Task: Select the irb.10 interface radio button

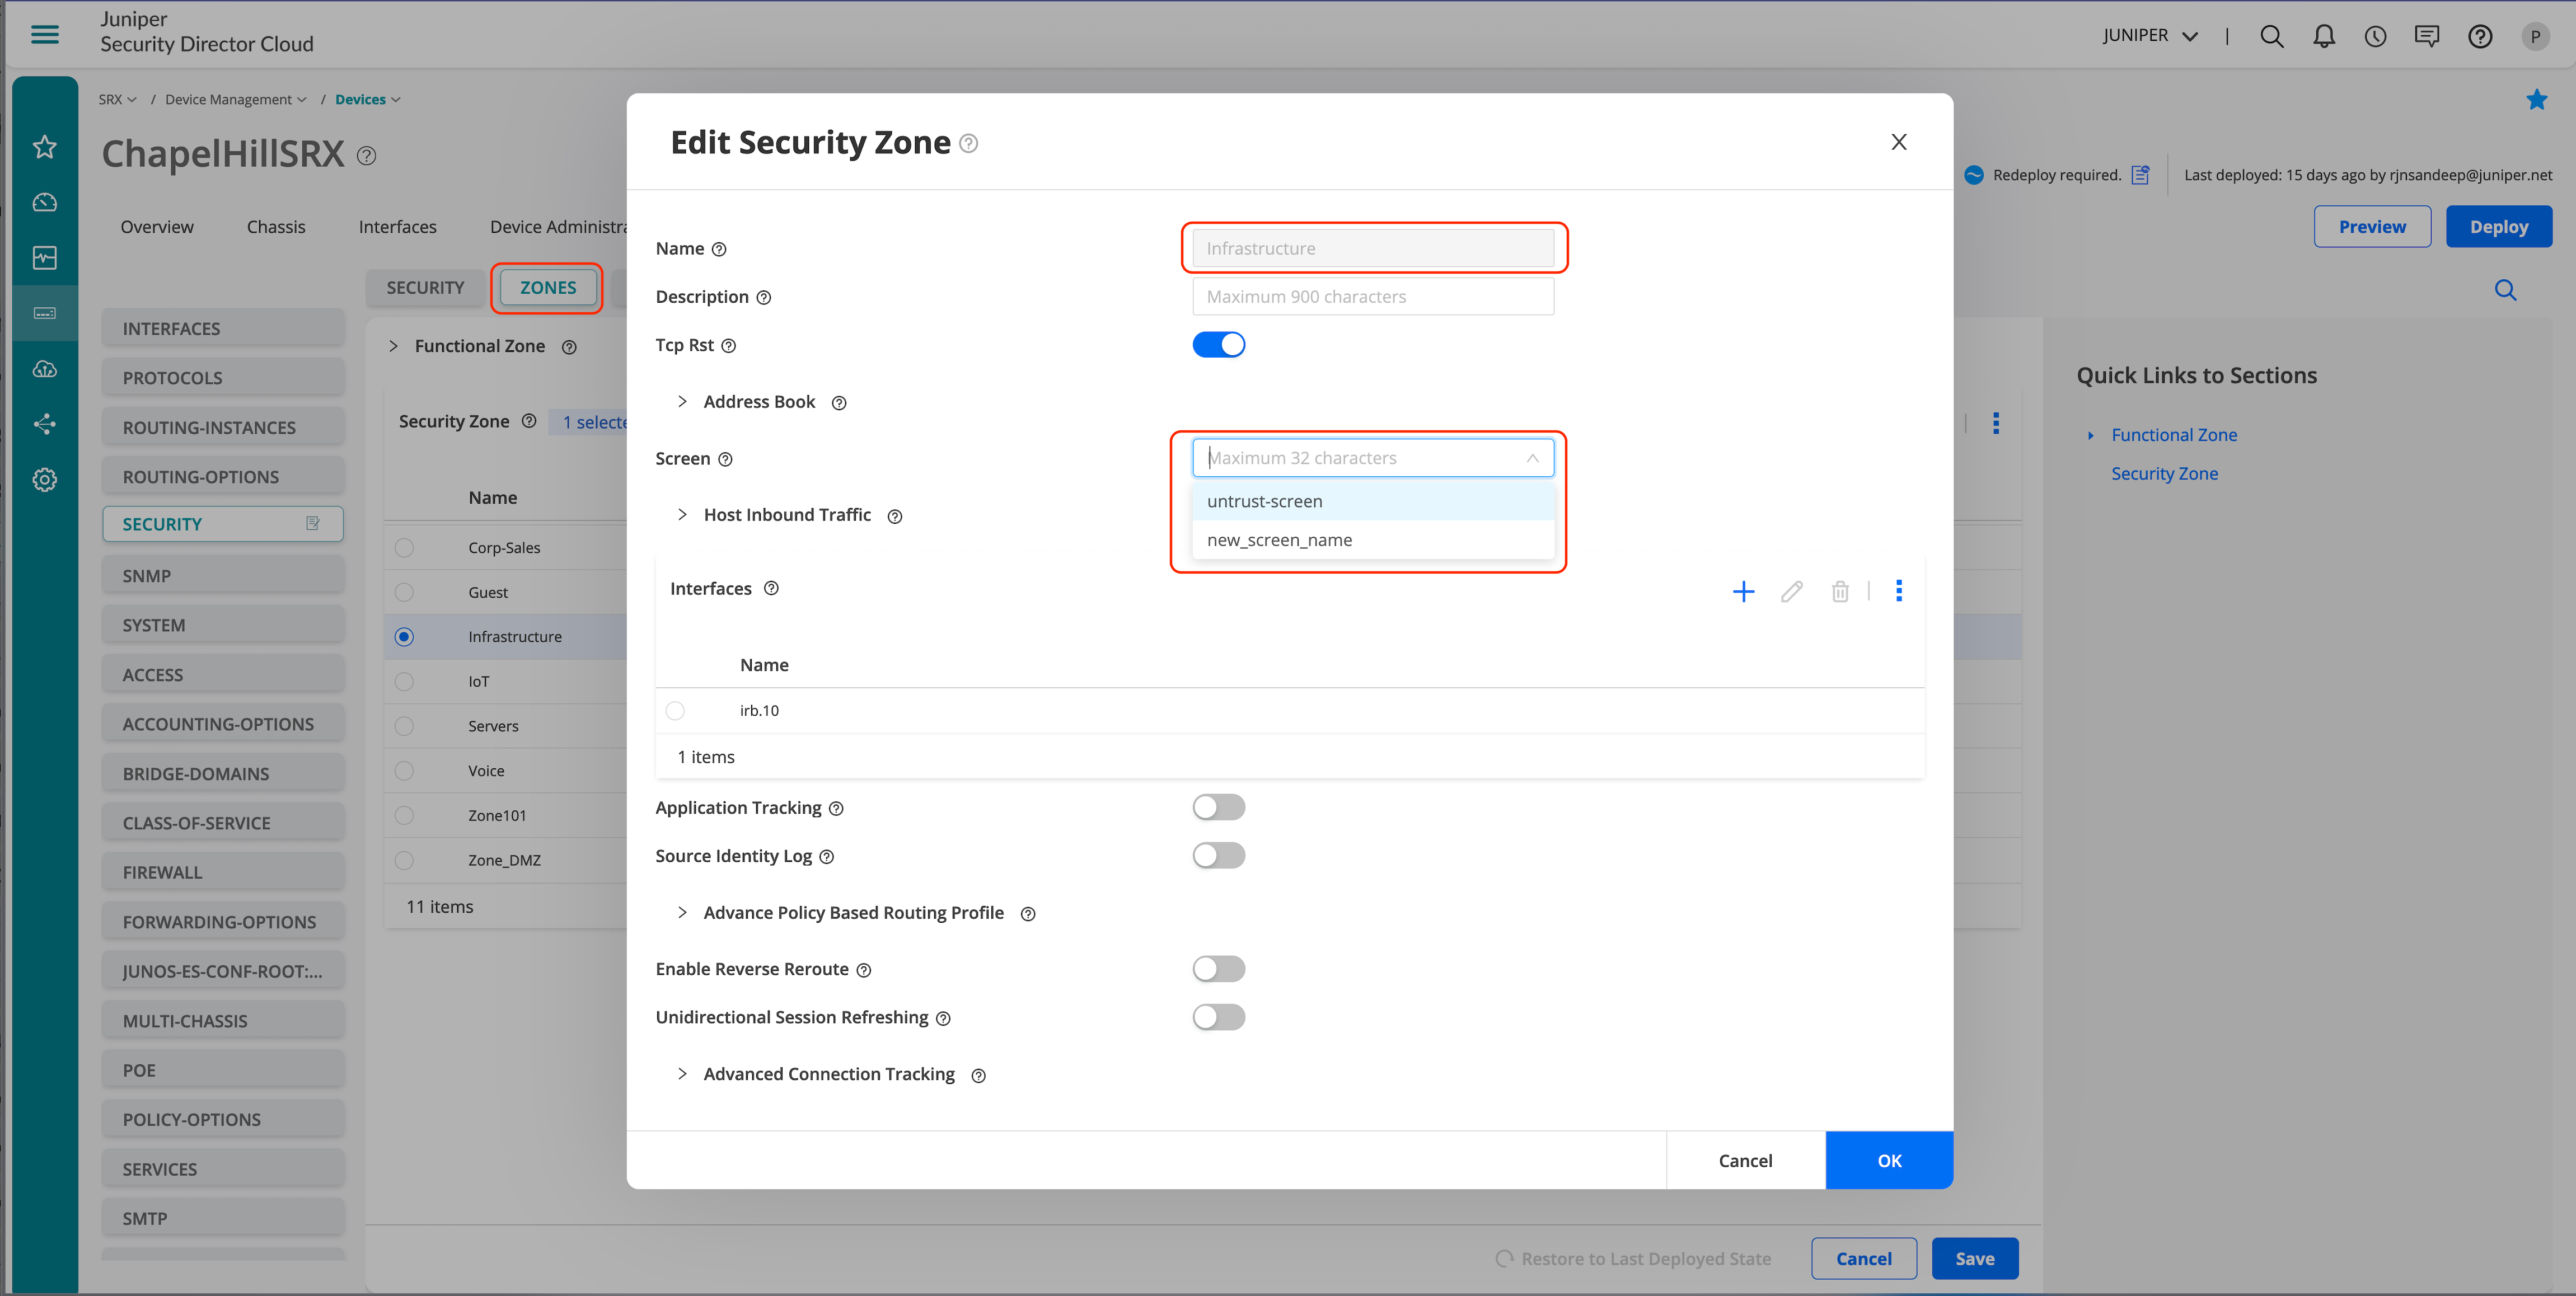Action: [675, 710]
